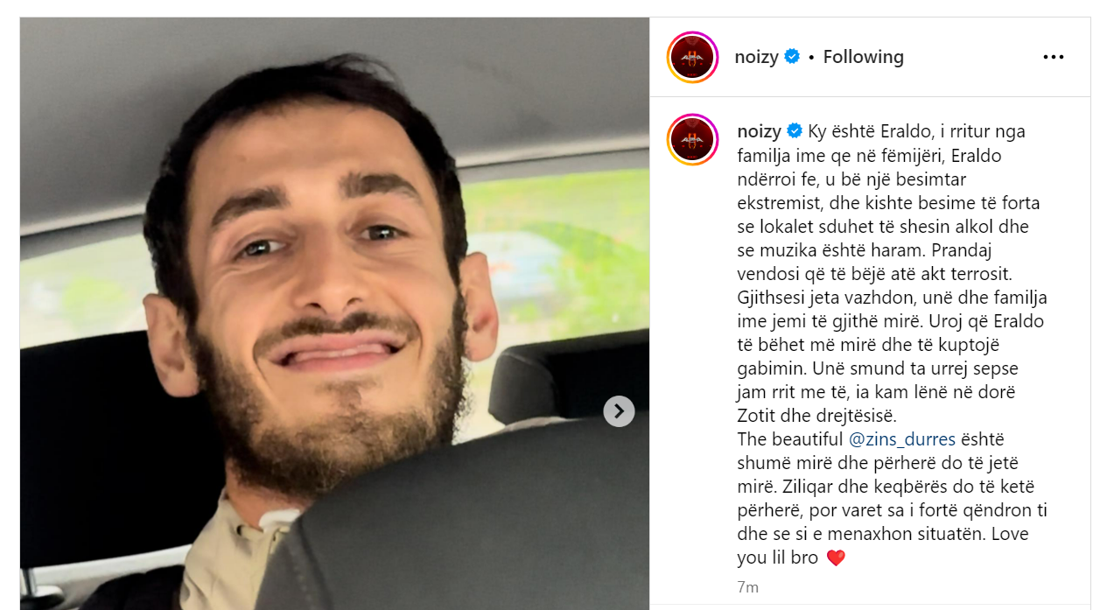Advance to the next photo with carousel arrow
Image resolution: width=1114 pixels, height=610 pixels.
pos(619,410)
